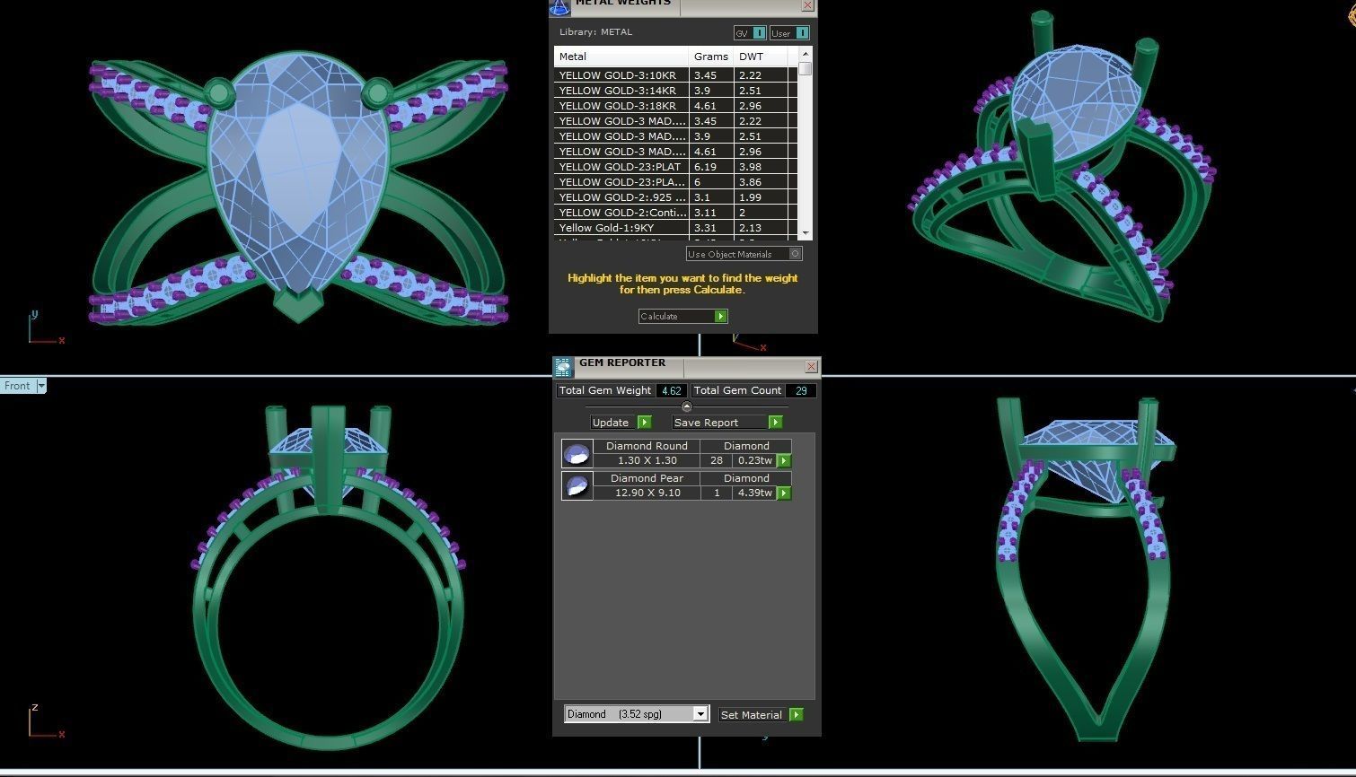Click the 28 gem count cell

point(717,461)
